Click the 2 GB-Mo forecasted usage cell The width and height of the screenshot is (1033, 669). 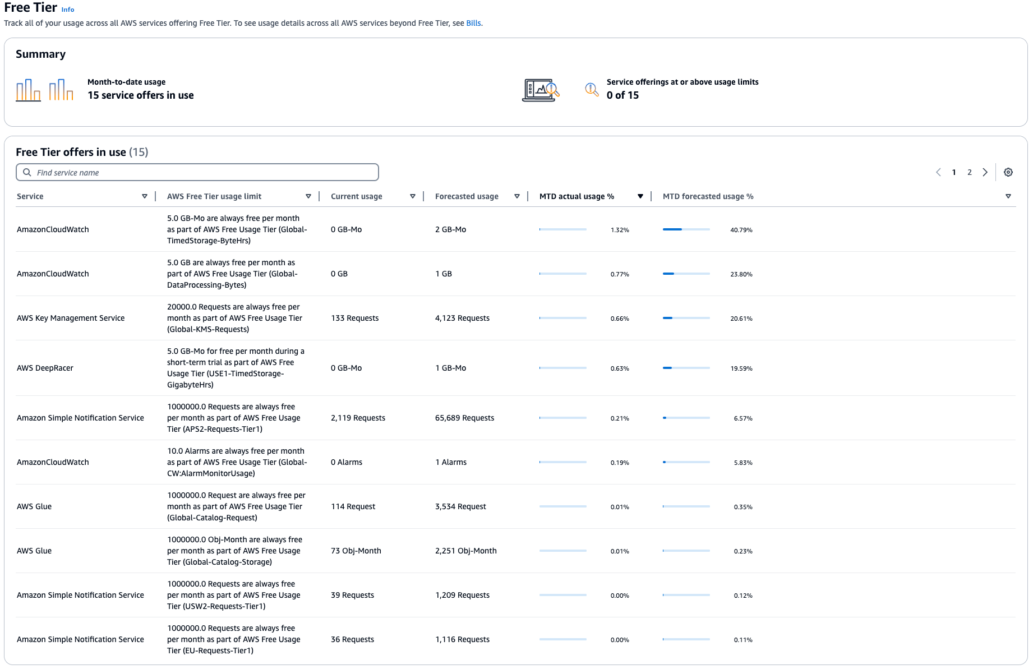[450, 229]
